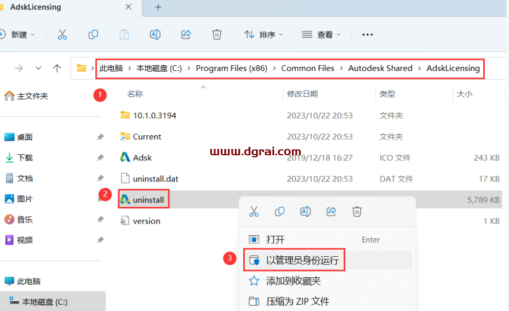509x311 pixels.
Task: Choose 添加到收藏夹 from context menu
Action: click(x=293, y=281)
